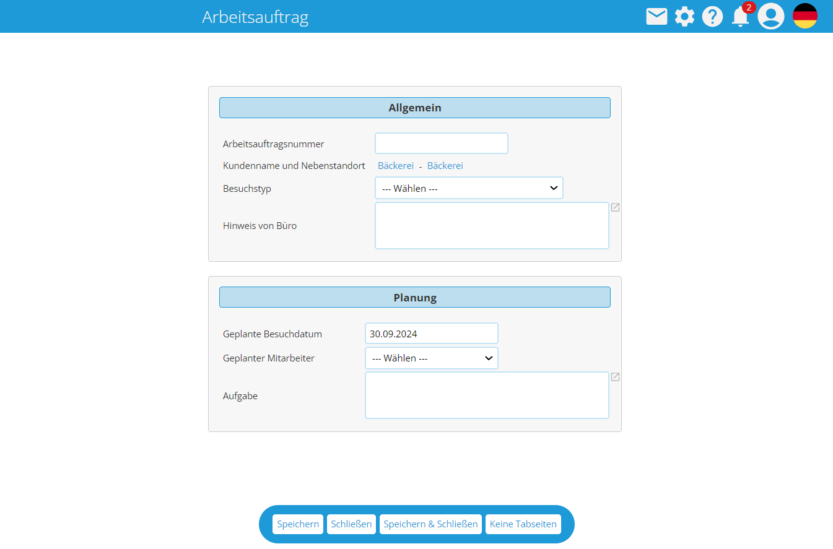Image resolution: width=833 pixels, height=549 pixels.
Task: Click the Arbeitsauftragsnummer input field
Action: click(x=442, y=144)
